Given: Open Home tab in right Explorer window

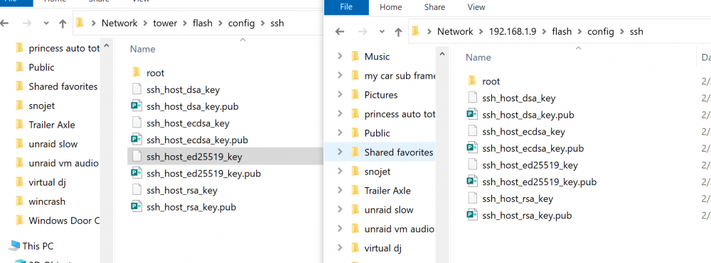Looking at the screenshot, I should [x=391, y=7].
